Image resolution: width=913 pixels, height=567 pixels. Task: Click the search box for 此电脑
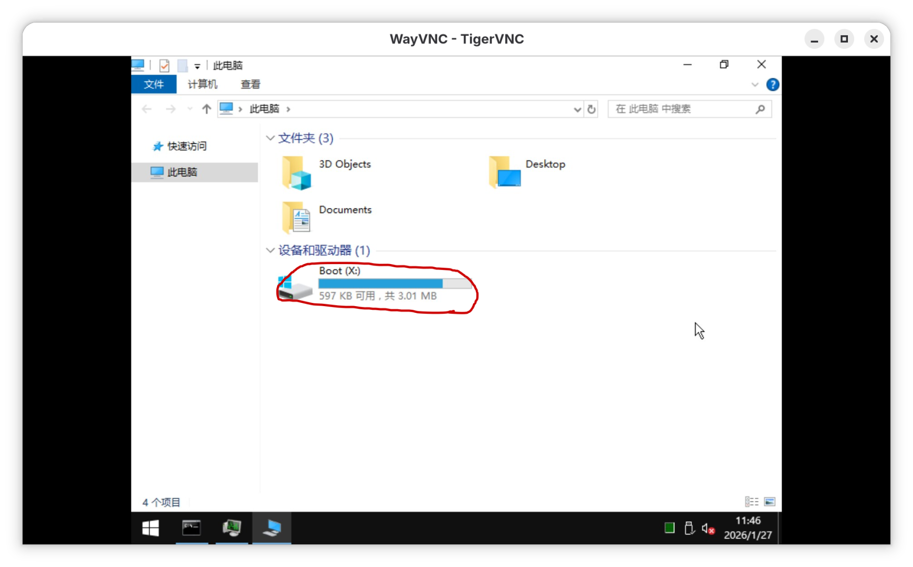coord(682,109)
